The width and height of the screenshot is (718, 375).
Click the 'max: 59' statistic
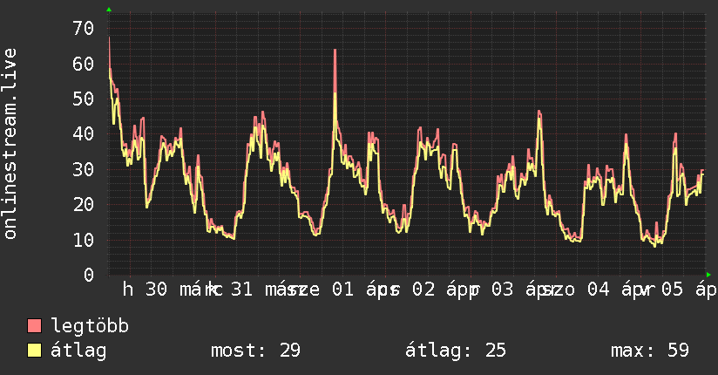(650, 351)
